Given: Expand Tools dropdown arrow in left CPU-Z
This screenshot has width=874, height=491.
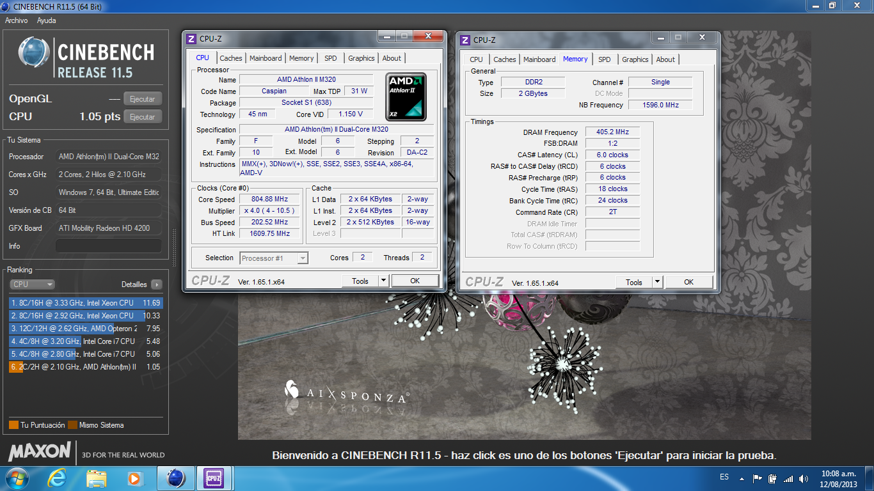Looking at the screenshot, I should (383, 281).
